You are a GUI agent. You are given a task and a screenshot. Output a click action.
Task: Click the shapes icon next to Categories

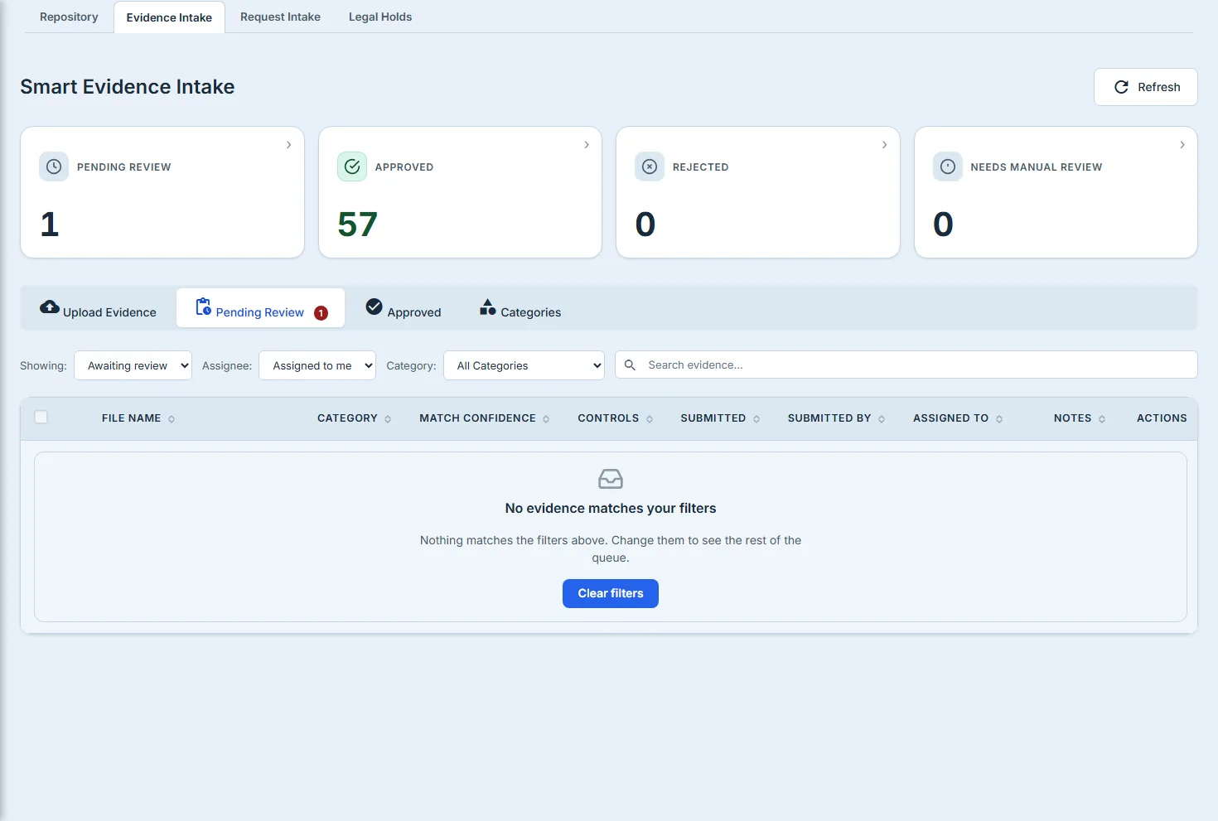point(488,307)
